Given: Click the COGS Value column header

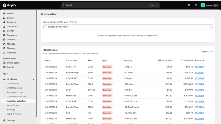Looking at the screenshot, I should [x=187, y=60].
